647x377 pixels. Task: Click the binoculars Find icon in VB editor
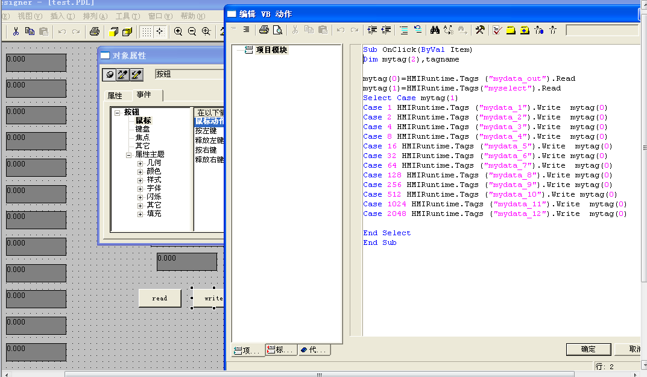pyautogui.click(x=434, y=30)
